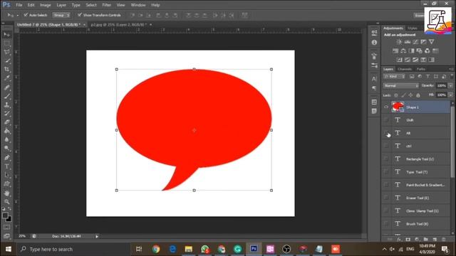Select the Crop tool
Image resolution: width=456 pixels, height=256 pixels.
point(6,70)
